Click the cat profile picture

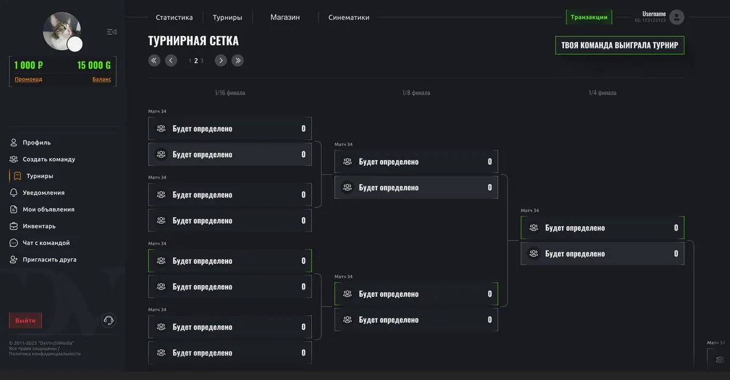tap(61, 31)
